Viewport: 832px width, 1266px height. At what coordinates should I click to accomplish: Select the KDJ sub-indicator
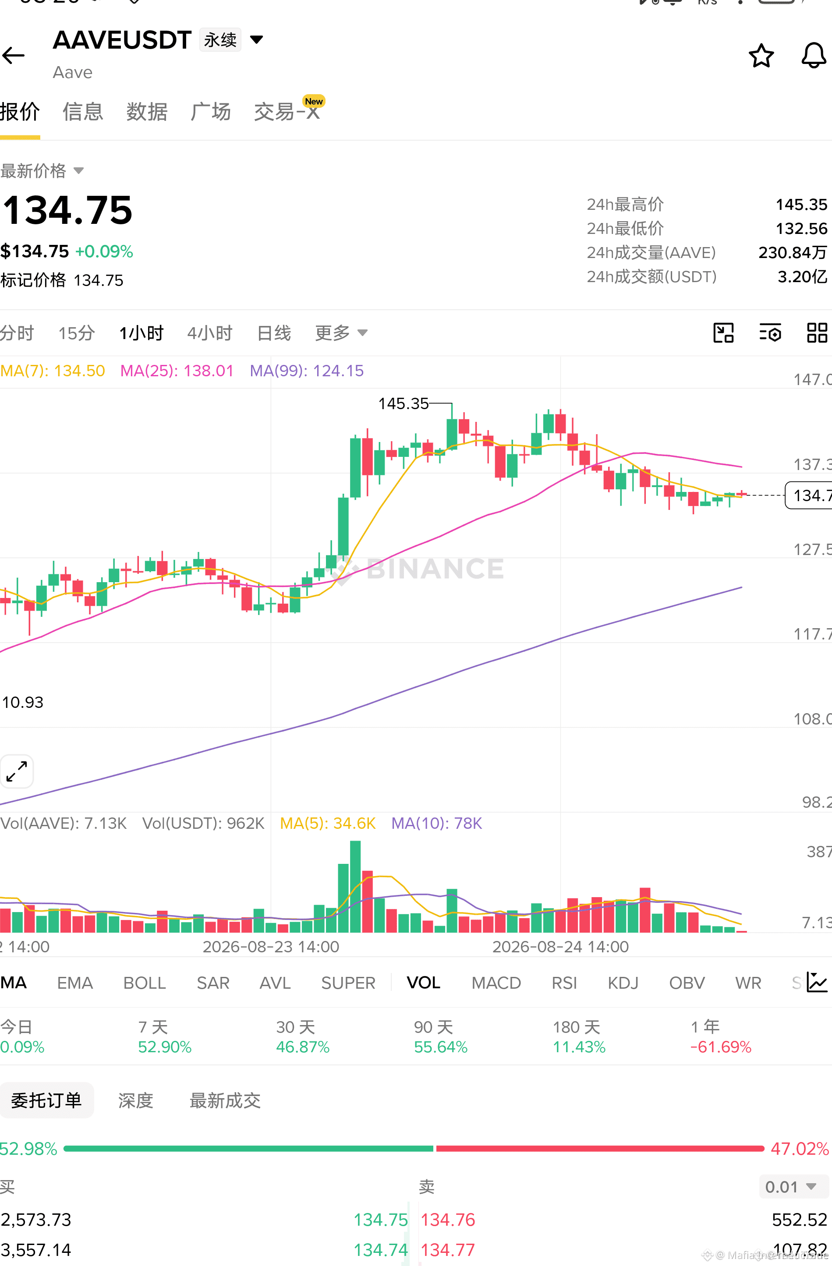click(623, 983)
